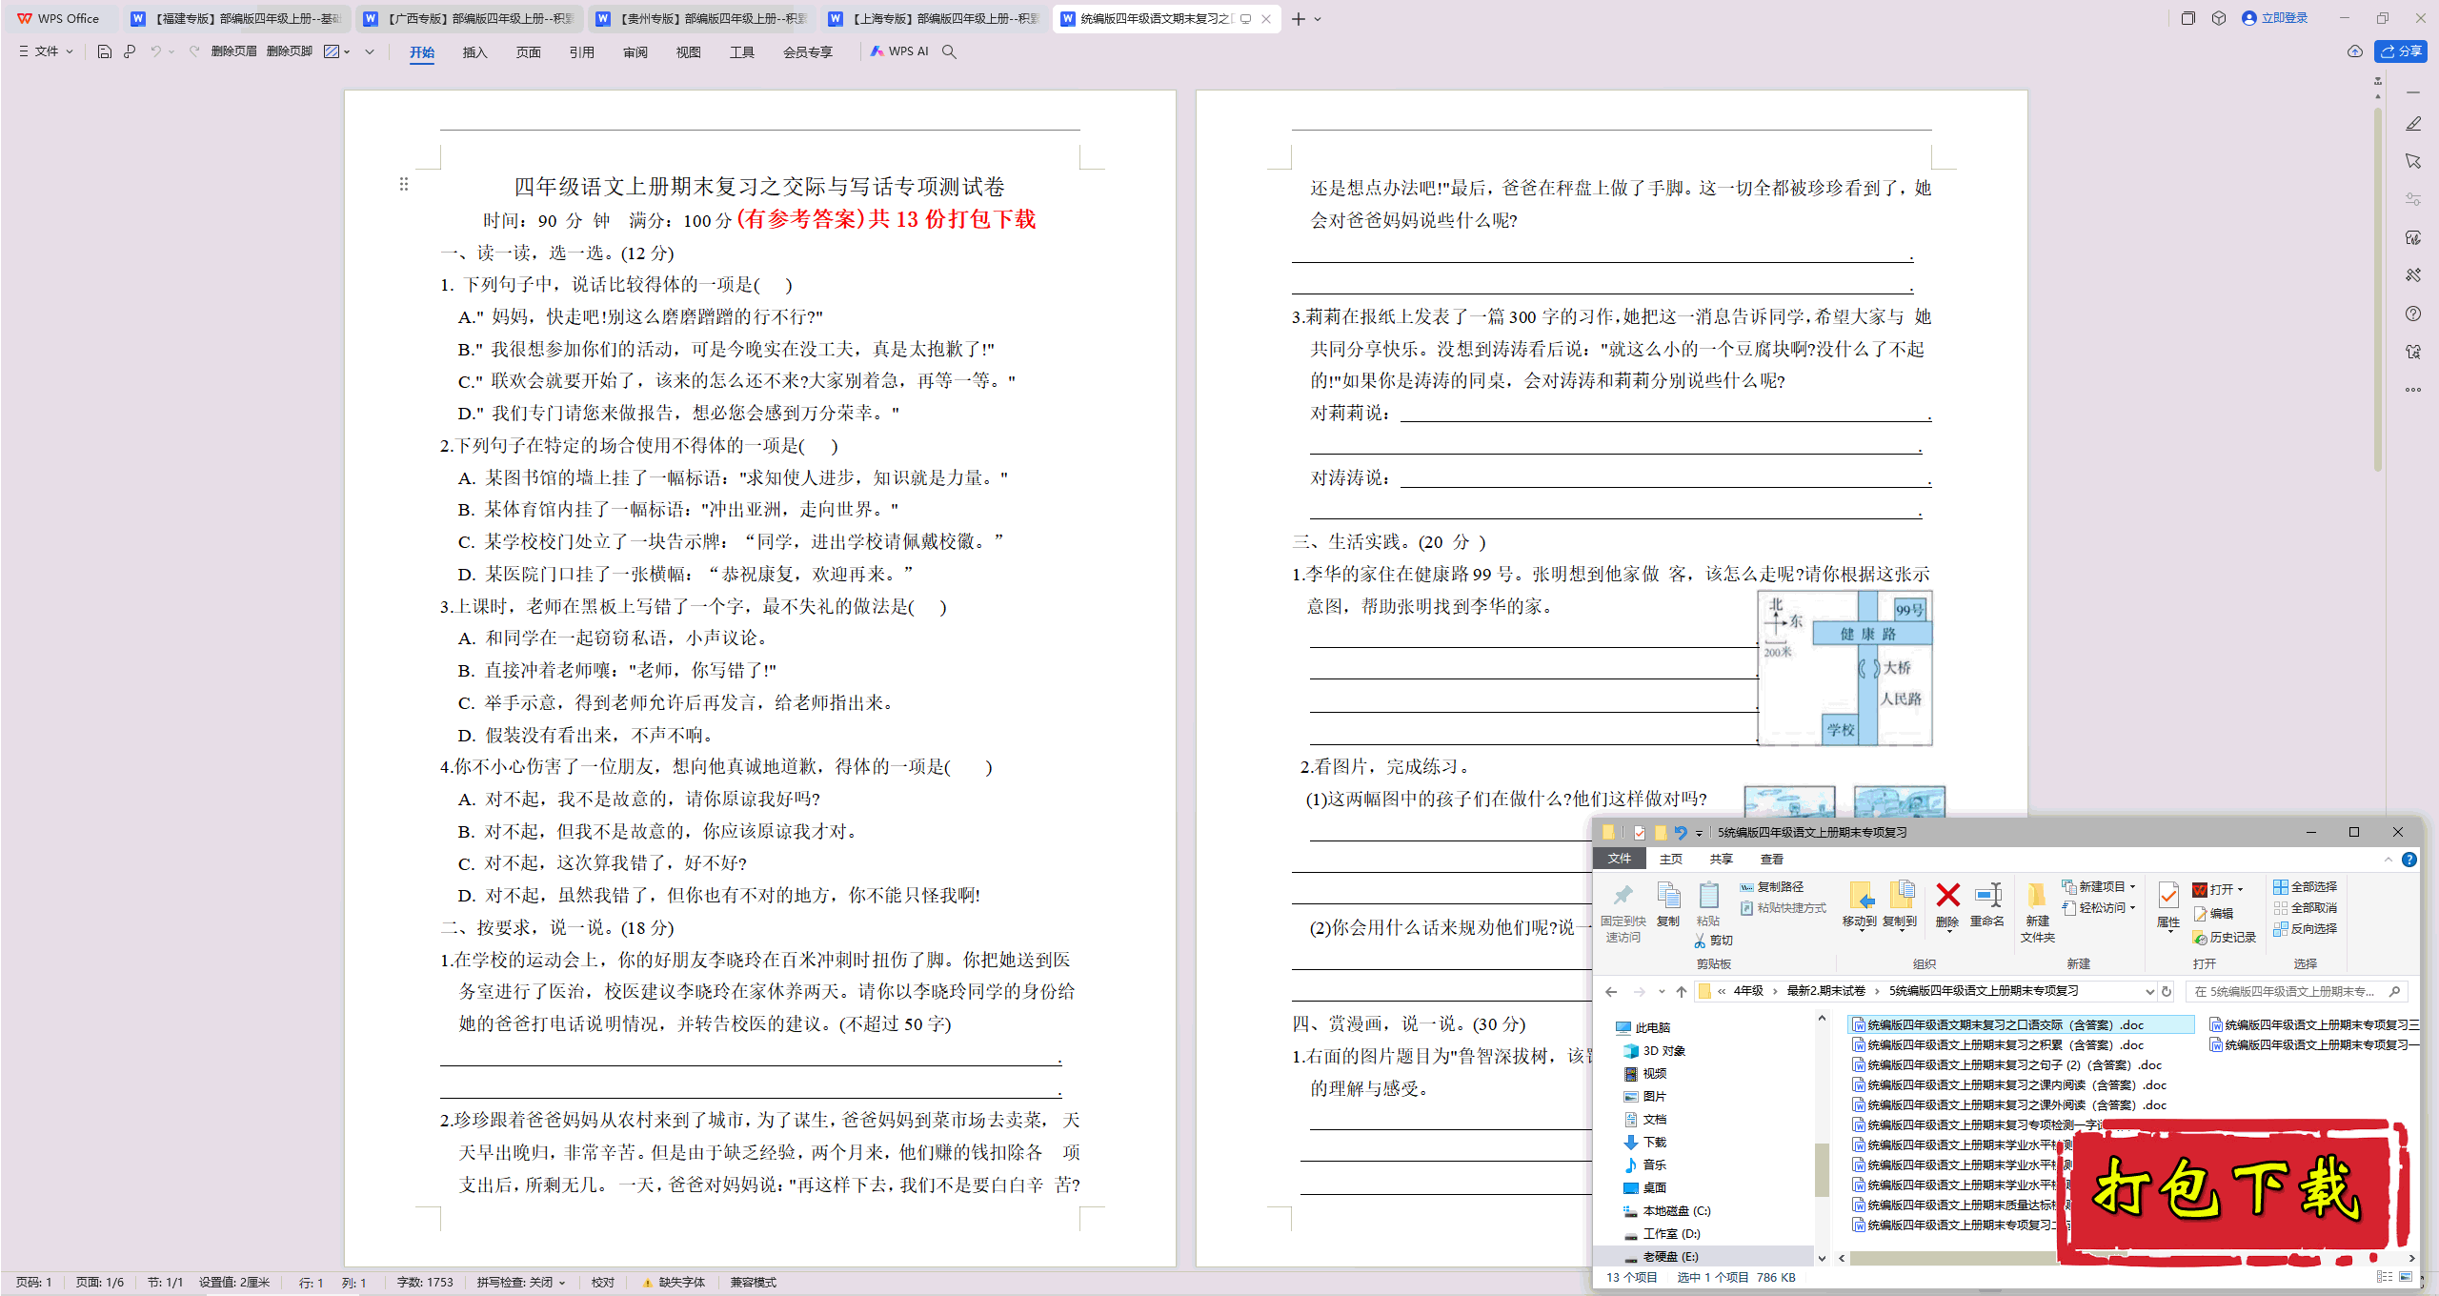Click the red 删除 delete icon in Explorer
This screenshot has height=1296, width=2439.
tap(1947, 904)
